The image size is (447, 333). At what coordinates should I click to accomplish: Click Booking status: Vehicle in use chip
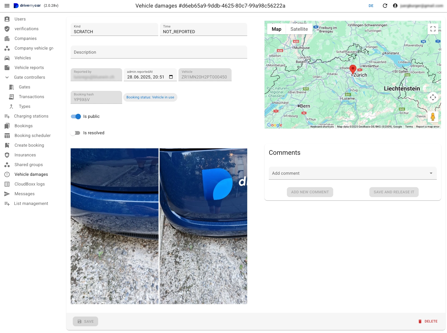click(150, 97)
